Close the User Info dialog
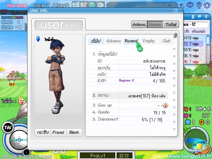 [176, 11]
